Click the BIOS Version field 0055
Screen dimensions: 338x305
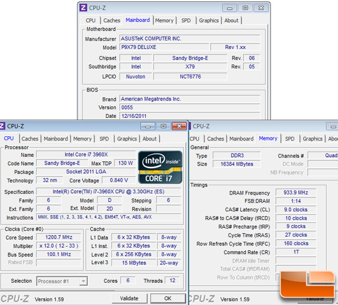[x=190, y=107]
